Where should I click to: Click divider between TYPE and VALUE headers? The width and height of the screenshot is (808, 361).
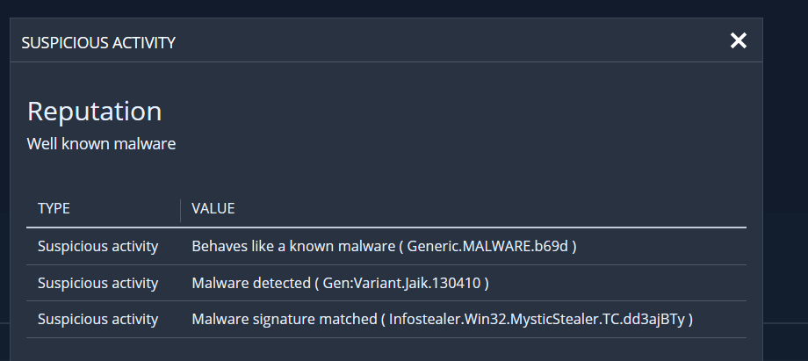point(180,209)
